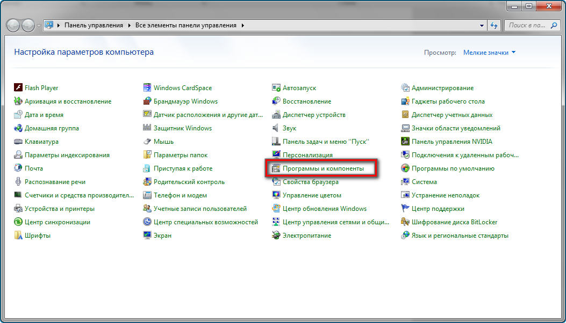Open the Дата и время clock icon
566x323 pixels.
[18, 115]
